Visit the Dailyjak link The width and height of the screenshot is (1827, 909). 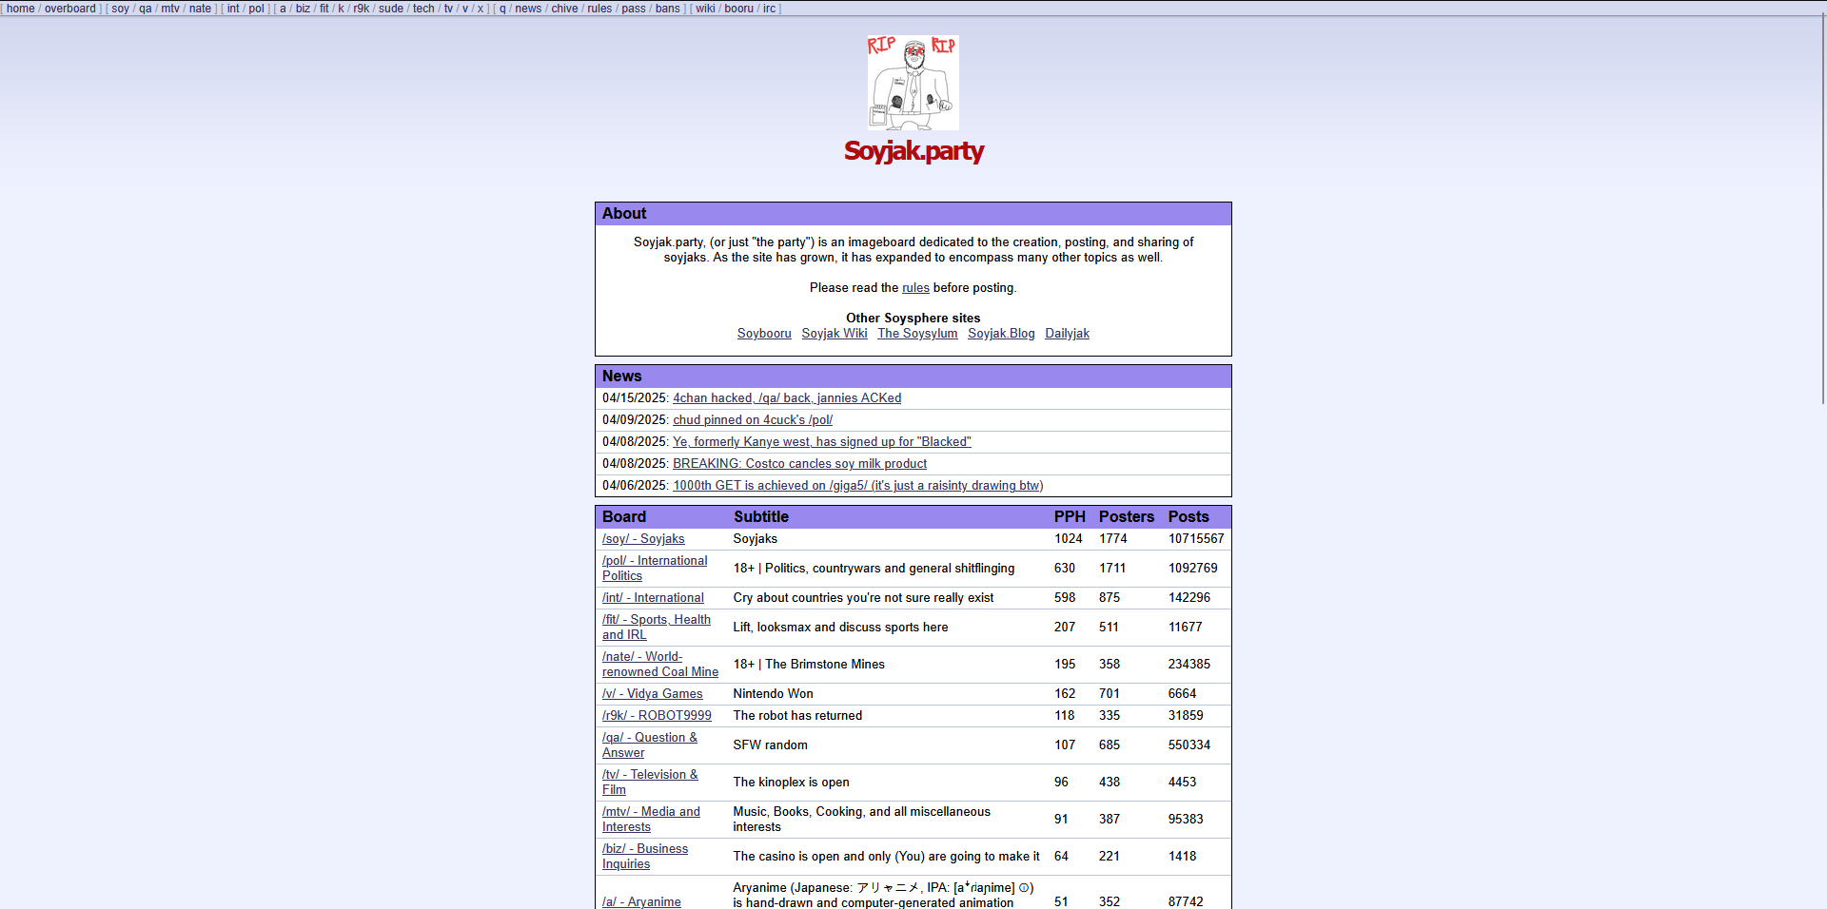1067,334
